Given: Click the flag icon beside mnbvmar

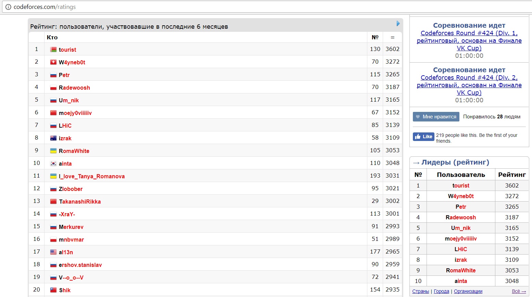Looking at the screenshot, I should point(53,240).
